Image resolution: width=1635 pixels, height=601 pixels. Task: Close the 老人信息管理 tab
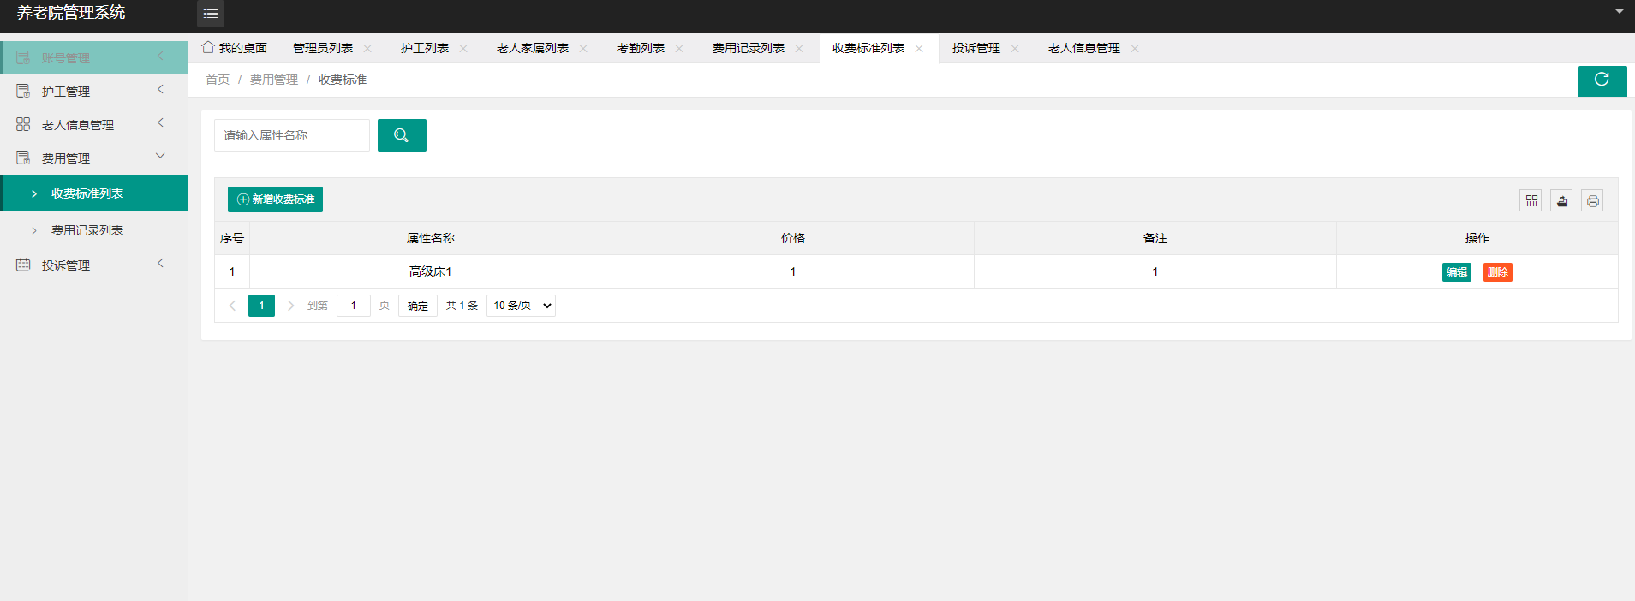1135,49
